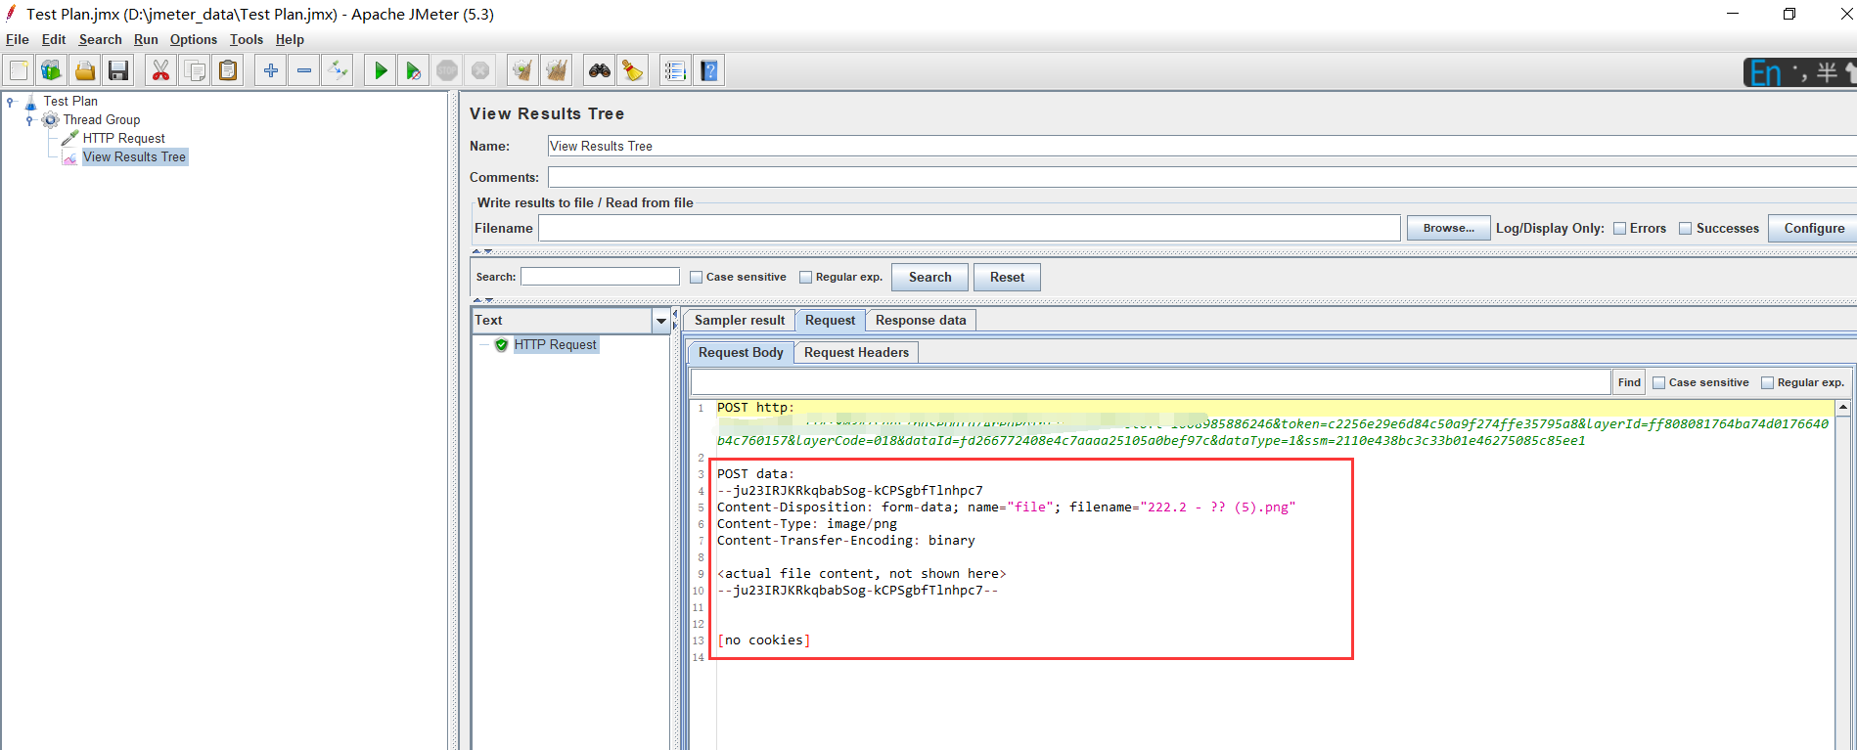Image resolution: width=1857 pixels, height=750 pixels.
Task: Select the Request Body tab
Action: click(x=741, y=353)
